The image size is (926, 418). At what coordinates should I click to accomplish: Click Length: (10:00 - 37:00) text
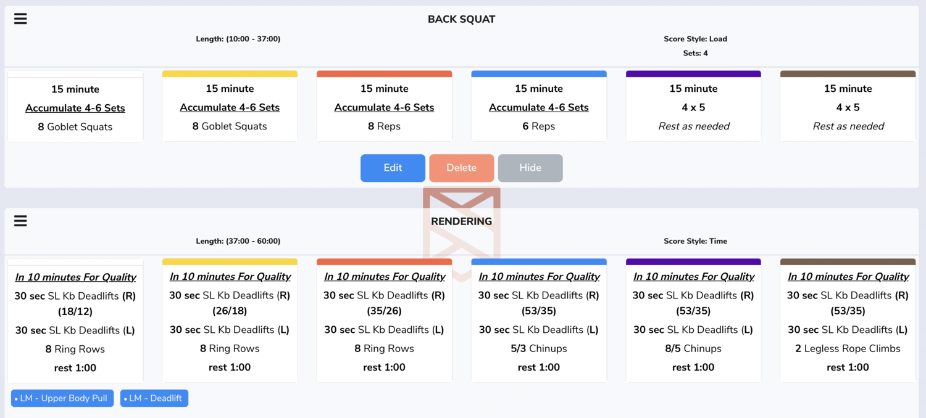(x=238, y=39)
